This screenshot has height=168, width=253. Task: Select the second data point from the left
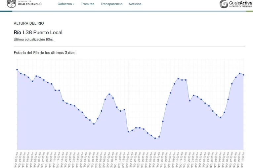[21, 73]
